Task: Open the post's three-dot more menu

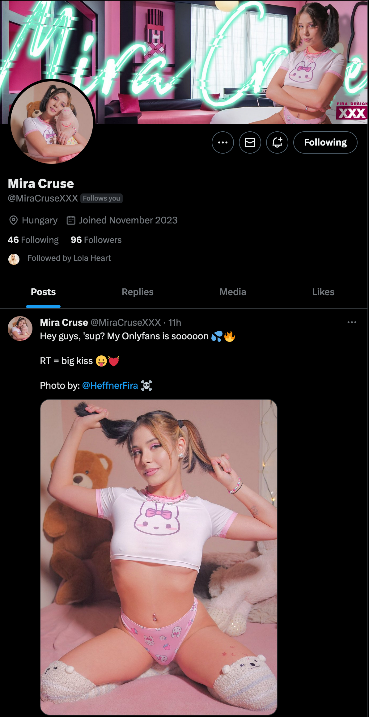Action: 352,322
